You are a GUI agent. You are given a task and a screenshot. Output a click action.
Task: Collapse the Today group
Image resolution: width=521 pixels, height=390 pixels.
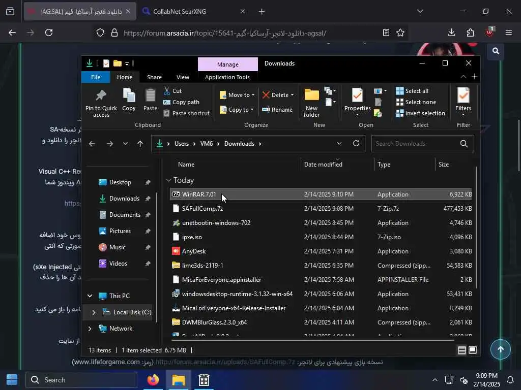coord(168,180)
